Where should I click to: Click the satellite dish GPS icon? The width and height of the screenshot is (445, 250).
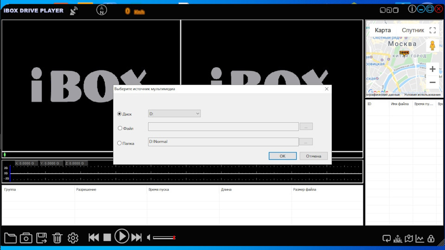tap(74, 11)
